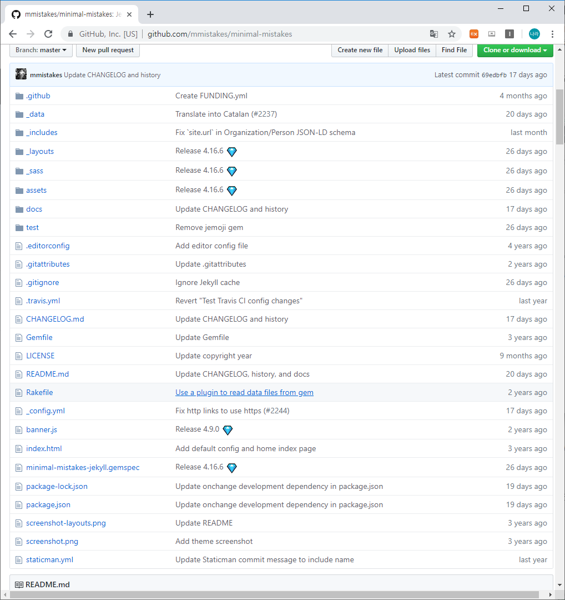565x600 pixels.
Task: Reload the page with refresh icon
Action: coord(48,34)
